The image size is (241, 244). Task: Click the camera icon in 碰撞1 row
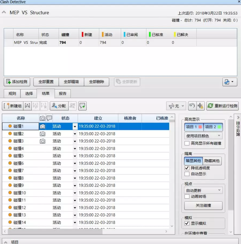pyautogui.click(x=42, y=126)
